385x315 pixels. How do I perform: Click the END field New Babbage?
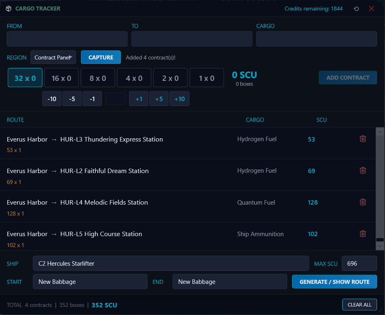(x=230, y=281)
